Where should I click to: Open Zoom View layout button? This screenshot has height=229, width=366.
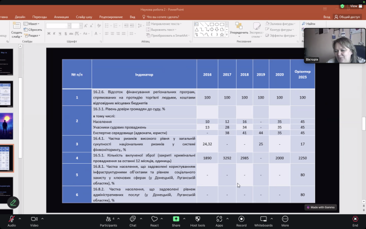pos(356,6)
